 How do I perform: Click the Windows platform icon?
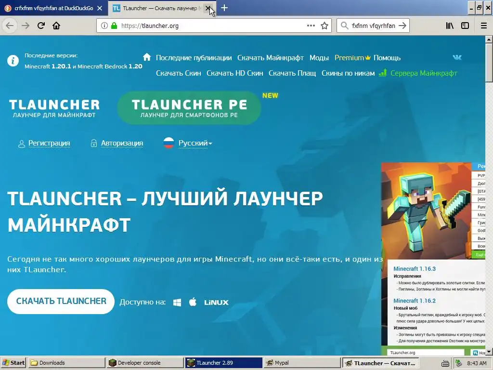point(177,303)
